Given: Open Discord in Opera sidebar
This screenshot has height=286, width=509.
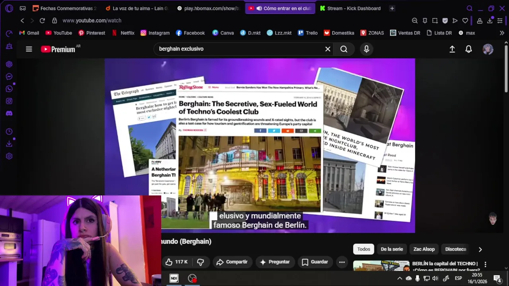Looking at the screenshot, I should (x=9, y=114).
